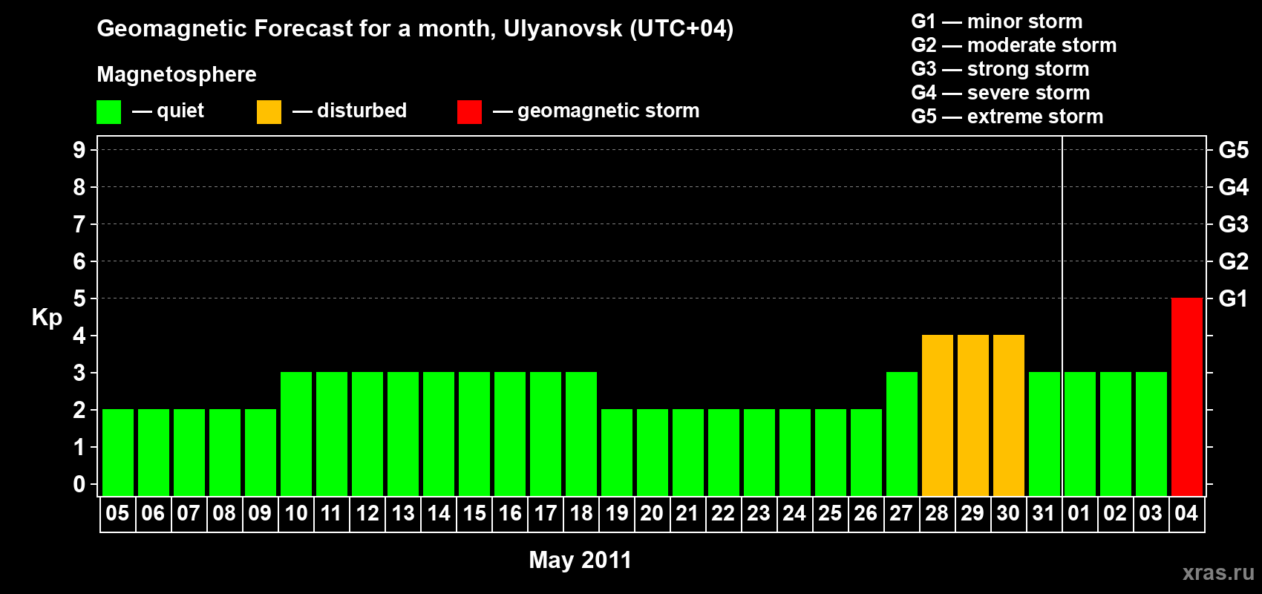Click the green bar for day 23
This screenshot has height=594, width=1262.
click(x=759, y=452)
